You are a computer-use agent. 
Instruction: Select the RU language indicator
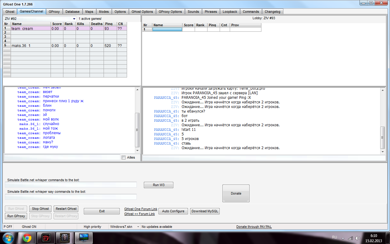coord(334,237)
